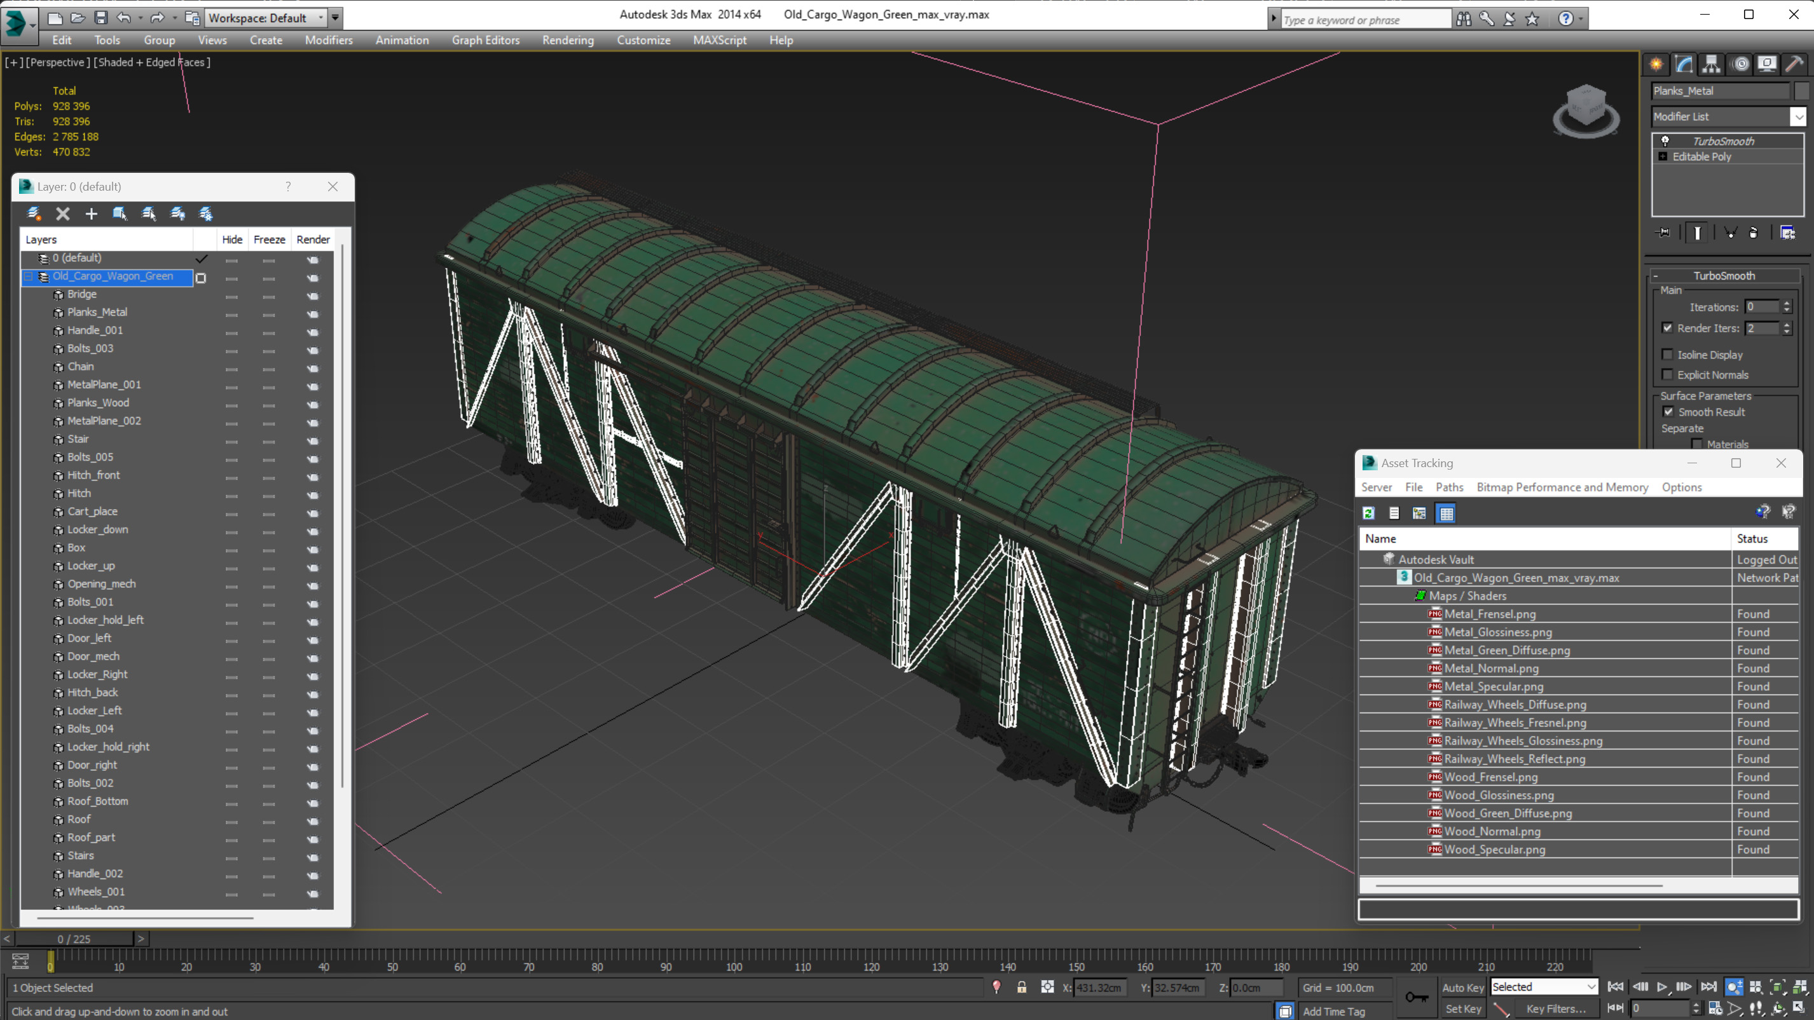Screen dimensions: 1814x1020
Task: Open the Utilities hammer panel tab
Action: coord(1794,64)
